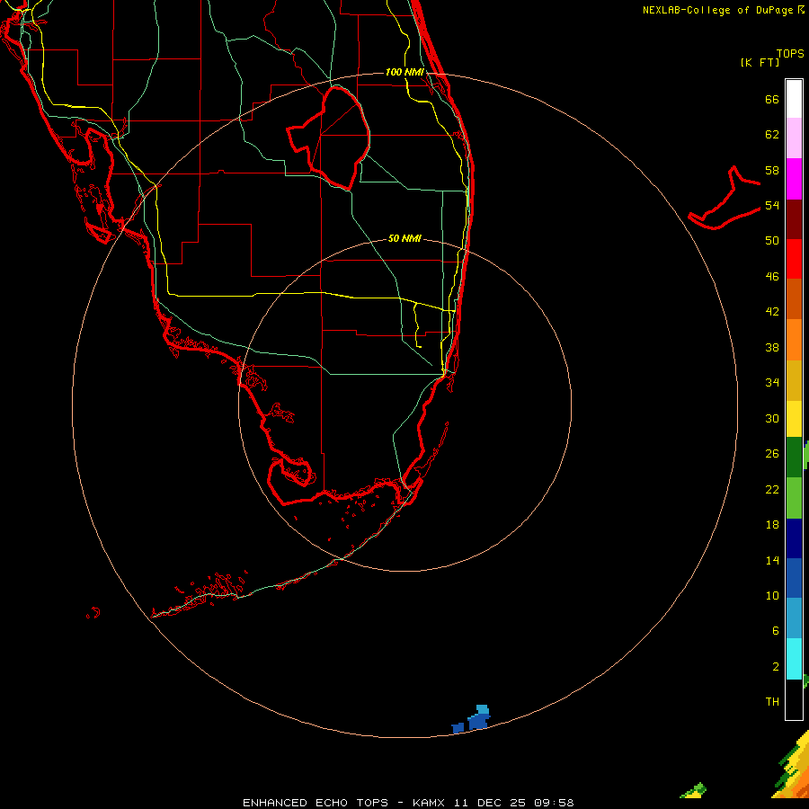Click the 30 legend value

772,418
